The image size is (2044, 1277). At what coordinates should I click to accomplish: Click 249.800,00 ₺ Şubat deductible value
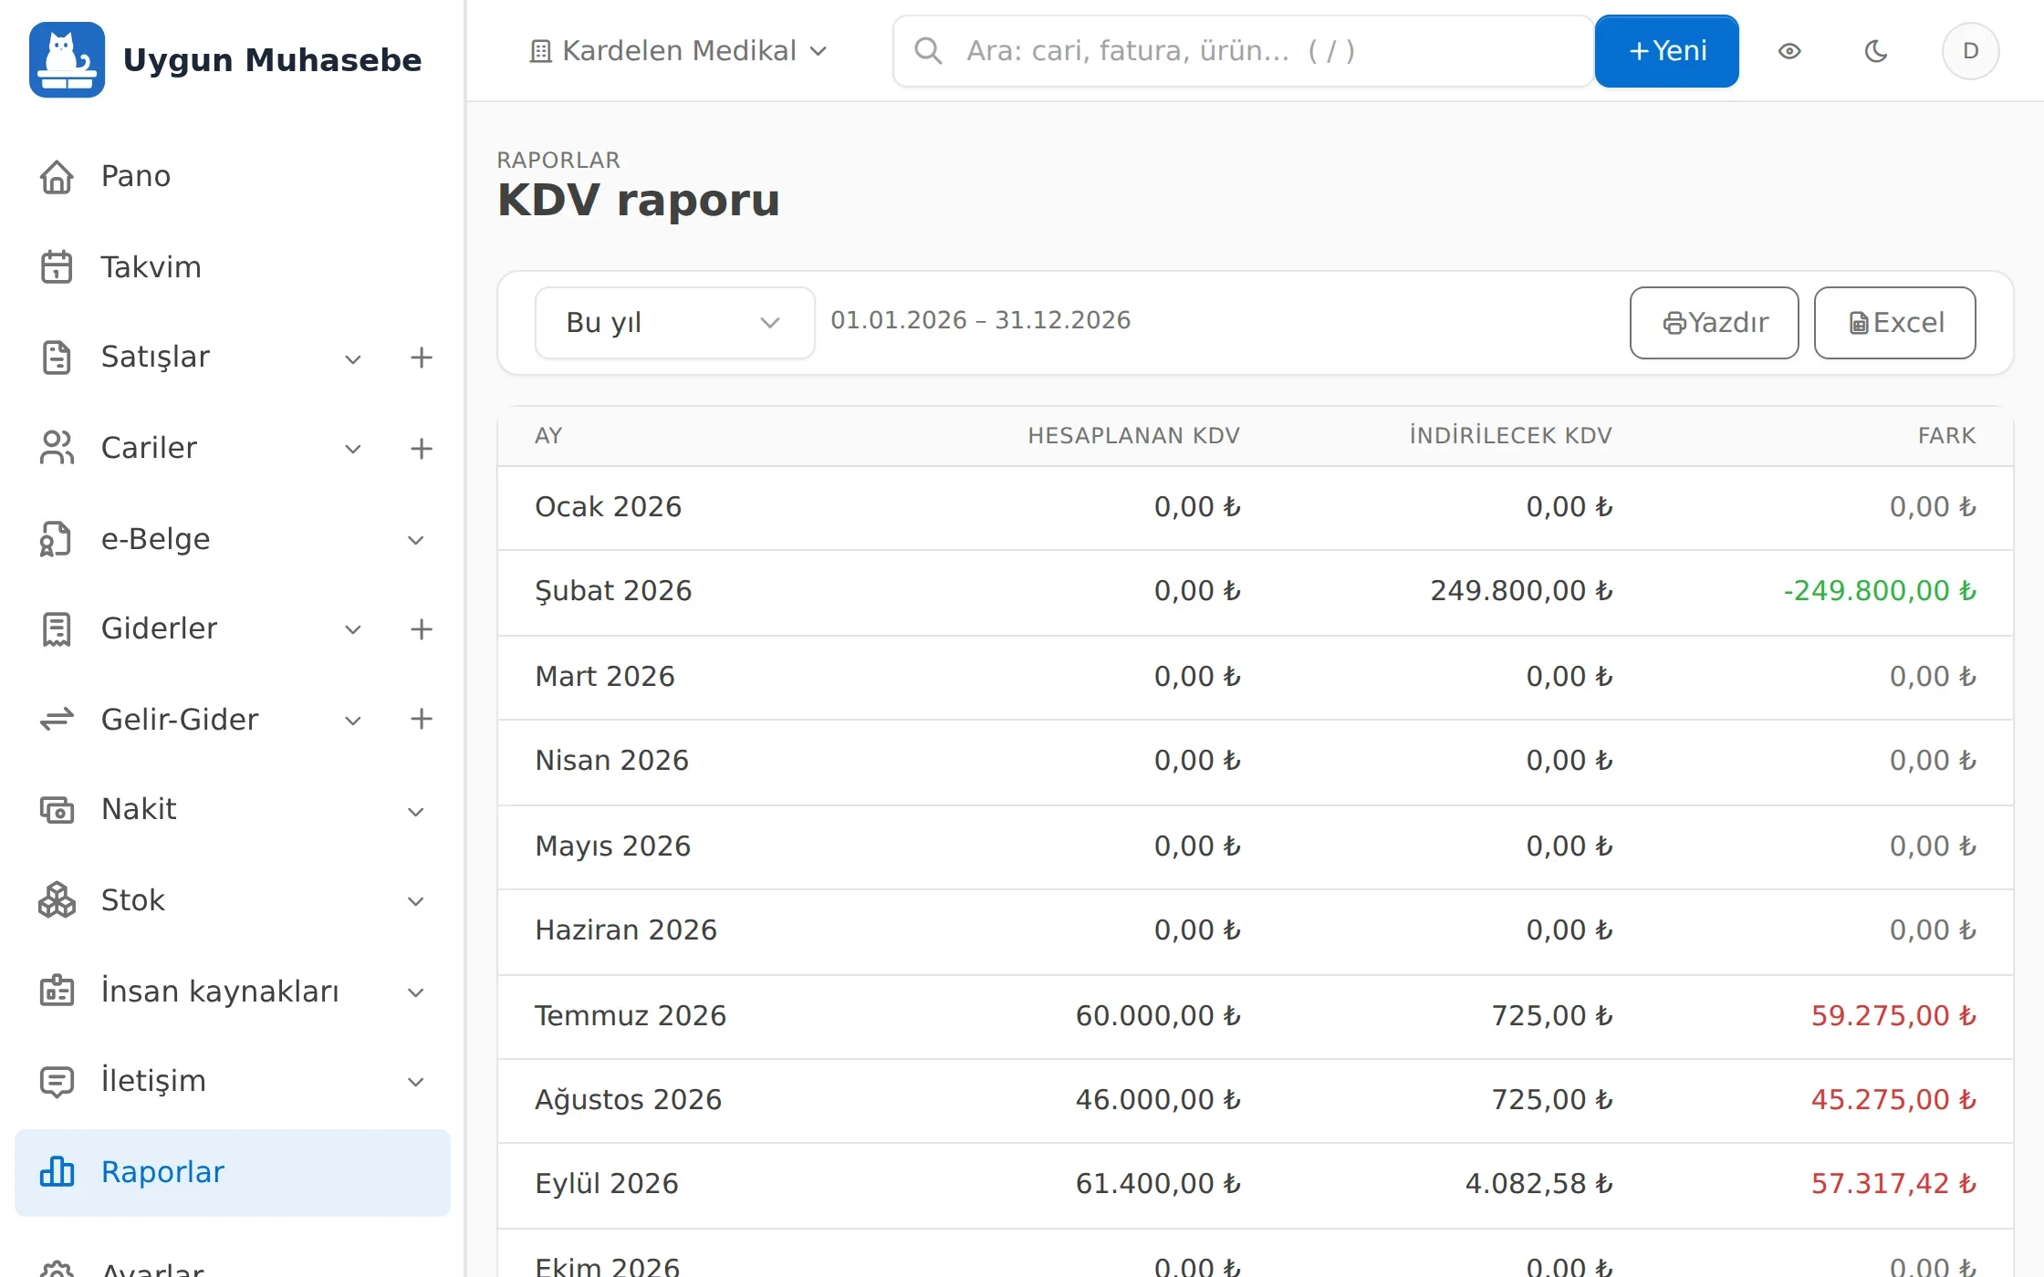pyautogui.click(x=1521, y=591)
